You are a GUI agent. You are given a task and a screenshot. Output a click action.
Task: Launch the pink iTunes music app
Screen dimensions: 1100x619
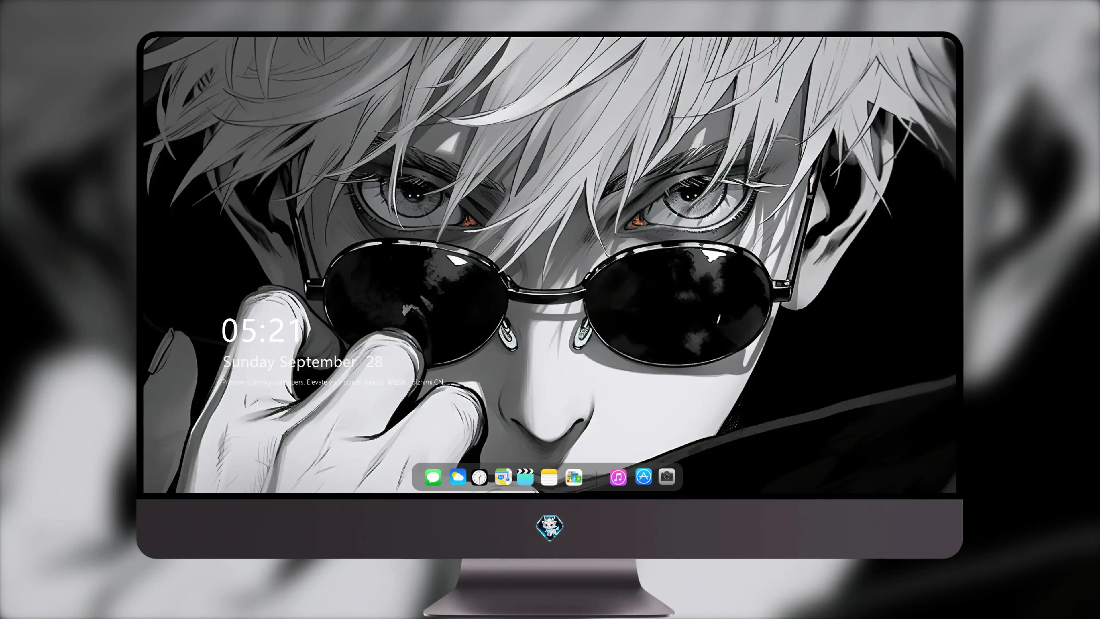(x=618, y=477)
